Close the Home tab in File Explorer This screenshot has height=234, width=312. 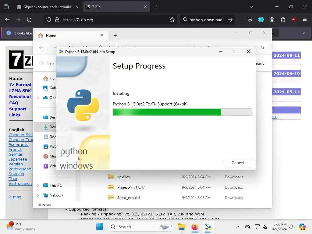pos(102,35)
